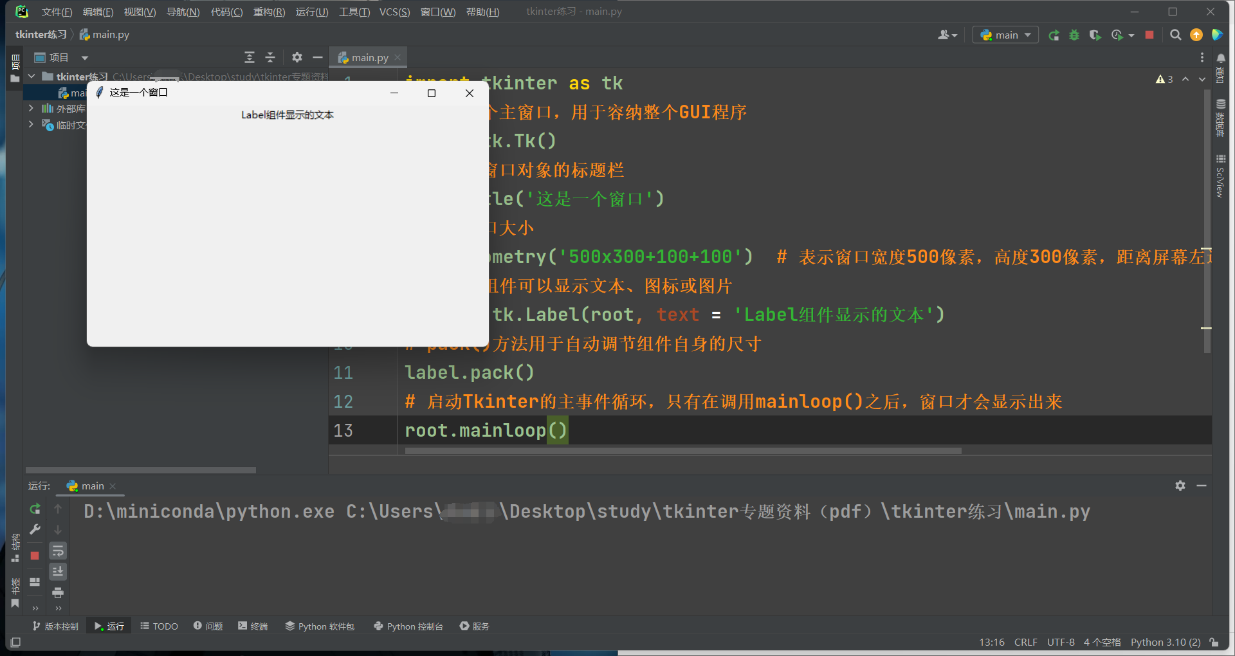Toggle the Structure tool window on left stripe
The height and width of the screenshot is (656, 1235).
click(15, 548)
